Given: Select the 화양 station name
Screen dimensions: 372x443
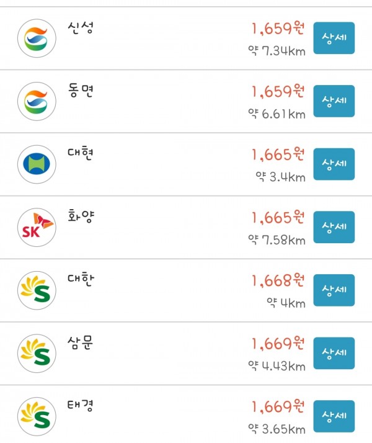Looking at the screenshot, I should [x=81, y=217].
